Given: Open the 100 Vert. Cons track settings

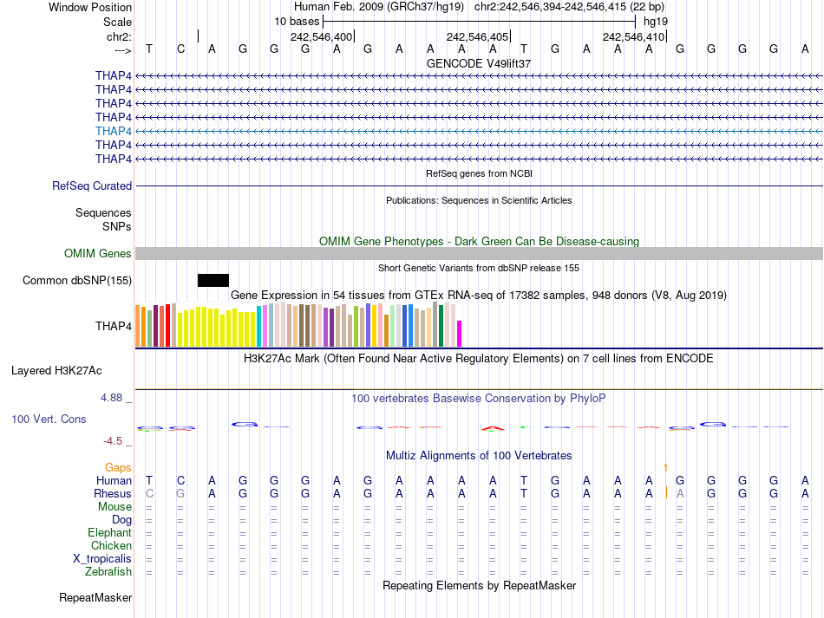Looking at the screenshot, I should [x=49, y=419].
